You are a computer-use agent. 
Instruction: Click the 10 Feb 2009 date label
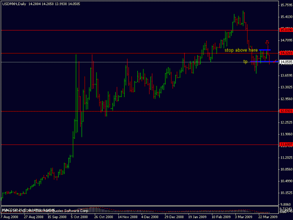221,217
